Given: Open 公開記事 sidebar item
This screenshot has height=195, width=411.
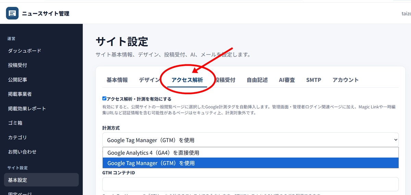Looking at the screenshot, I should 17,80.
